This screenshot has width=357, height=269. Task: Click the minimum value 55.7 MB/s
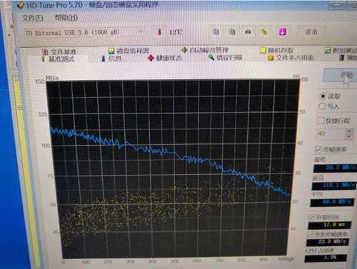coord(335,168)
